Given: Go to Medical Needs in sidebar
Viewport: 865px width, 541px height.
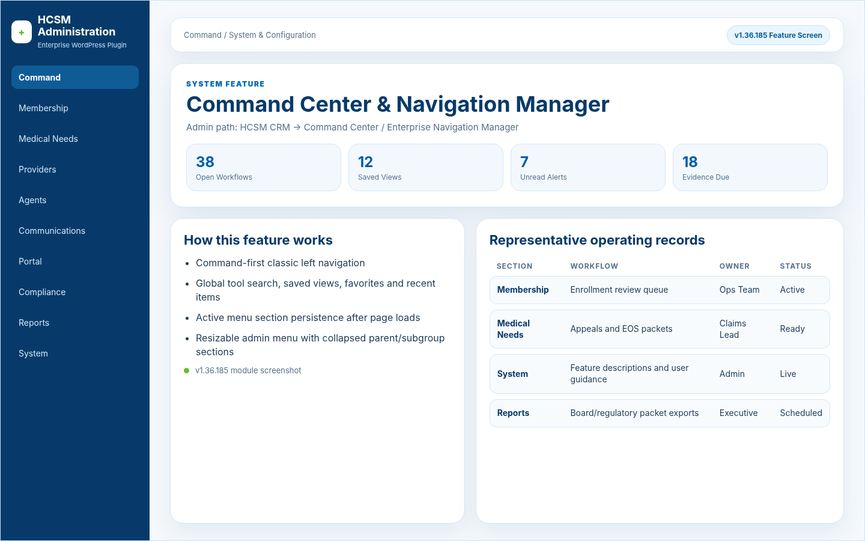Looking at the screenshot, I should point(75,139).
